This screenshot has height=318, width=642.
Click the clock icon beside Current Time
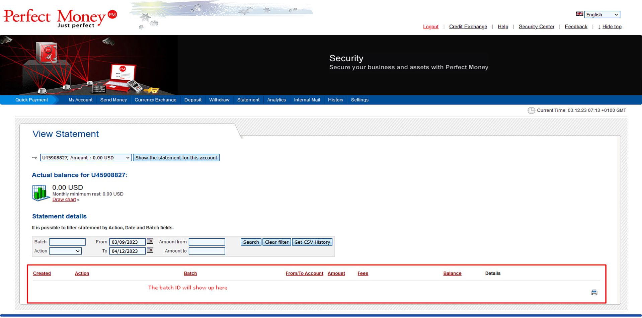(531, 110)
